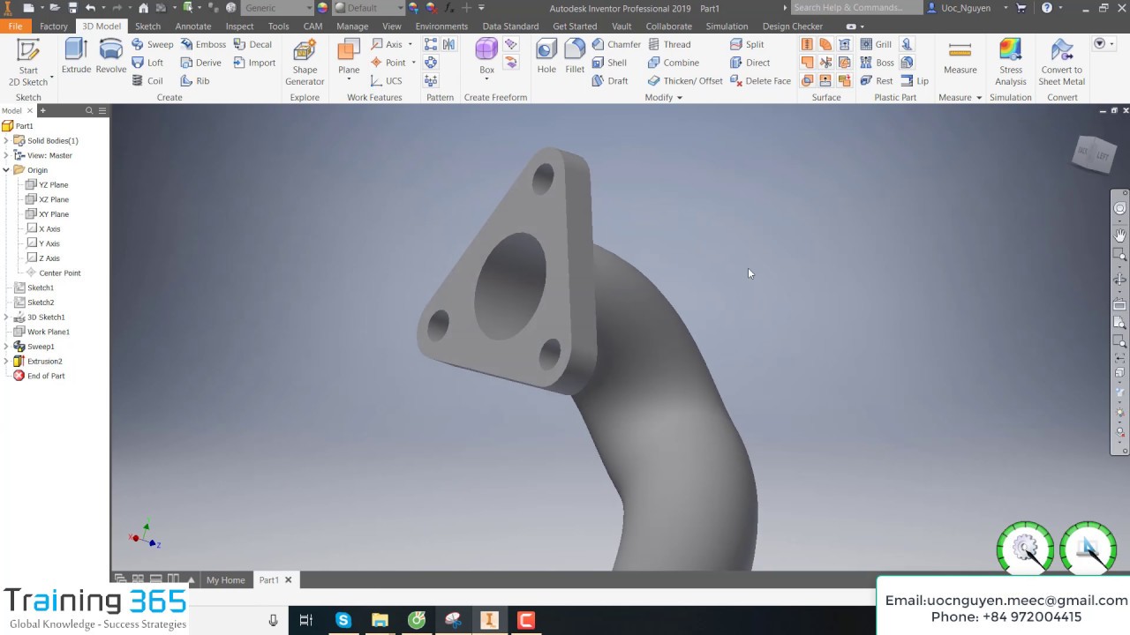Apply the Chamfer tool
The width and height of the screenshot is (1130, 635).
click(616, 44)
